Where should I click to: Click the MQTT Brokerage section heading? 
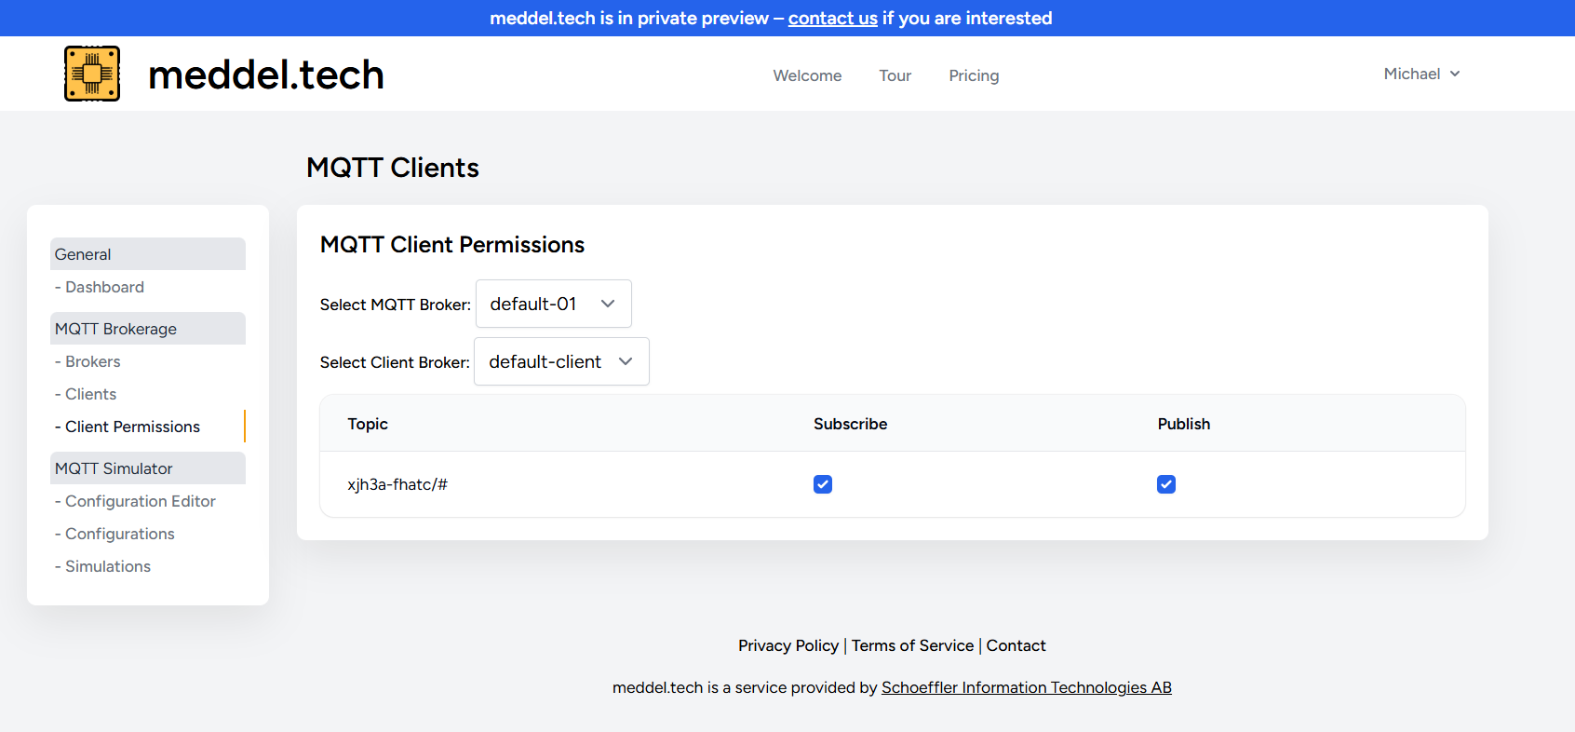pos(148,329)
